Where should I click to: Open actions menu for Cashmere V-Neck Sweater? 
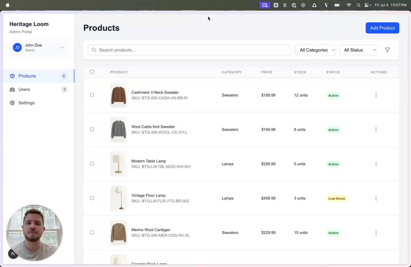point(376,95)
